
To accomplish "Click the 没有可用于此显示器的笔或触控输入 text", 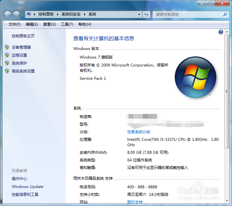I will [158, 168].
